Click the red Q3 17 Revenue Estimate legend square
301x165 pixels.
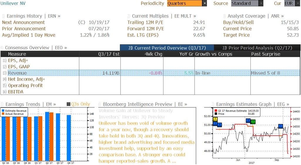coord(216,111)
